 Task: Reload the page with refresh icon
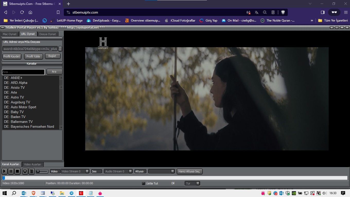(x=22, y=12)
